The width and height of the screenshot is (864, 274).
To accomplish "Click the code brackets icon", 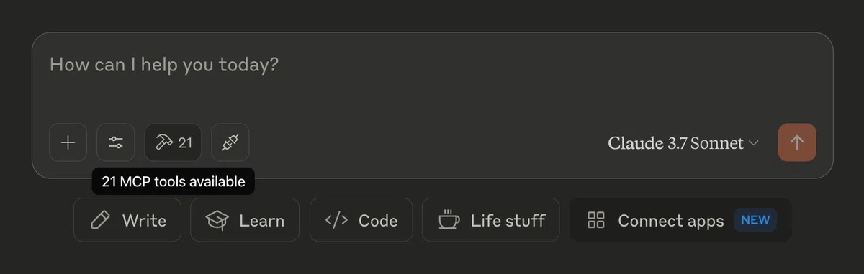I will [337, 220].
